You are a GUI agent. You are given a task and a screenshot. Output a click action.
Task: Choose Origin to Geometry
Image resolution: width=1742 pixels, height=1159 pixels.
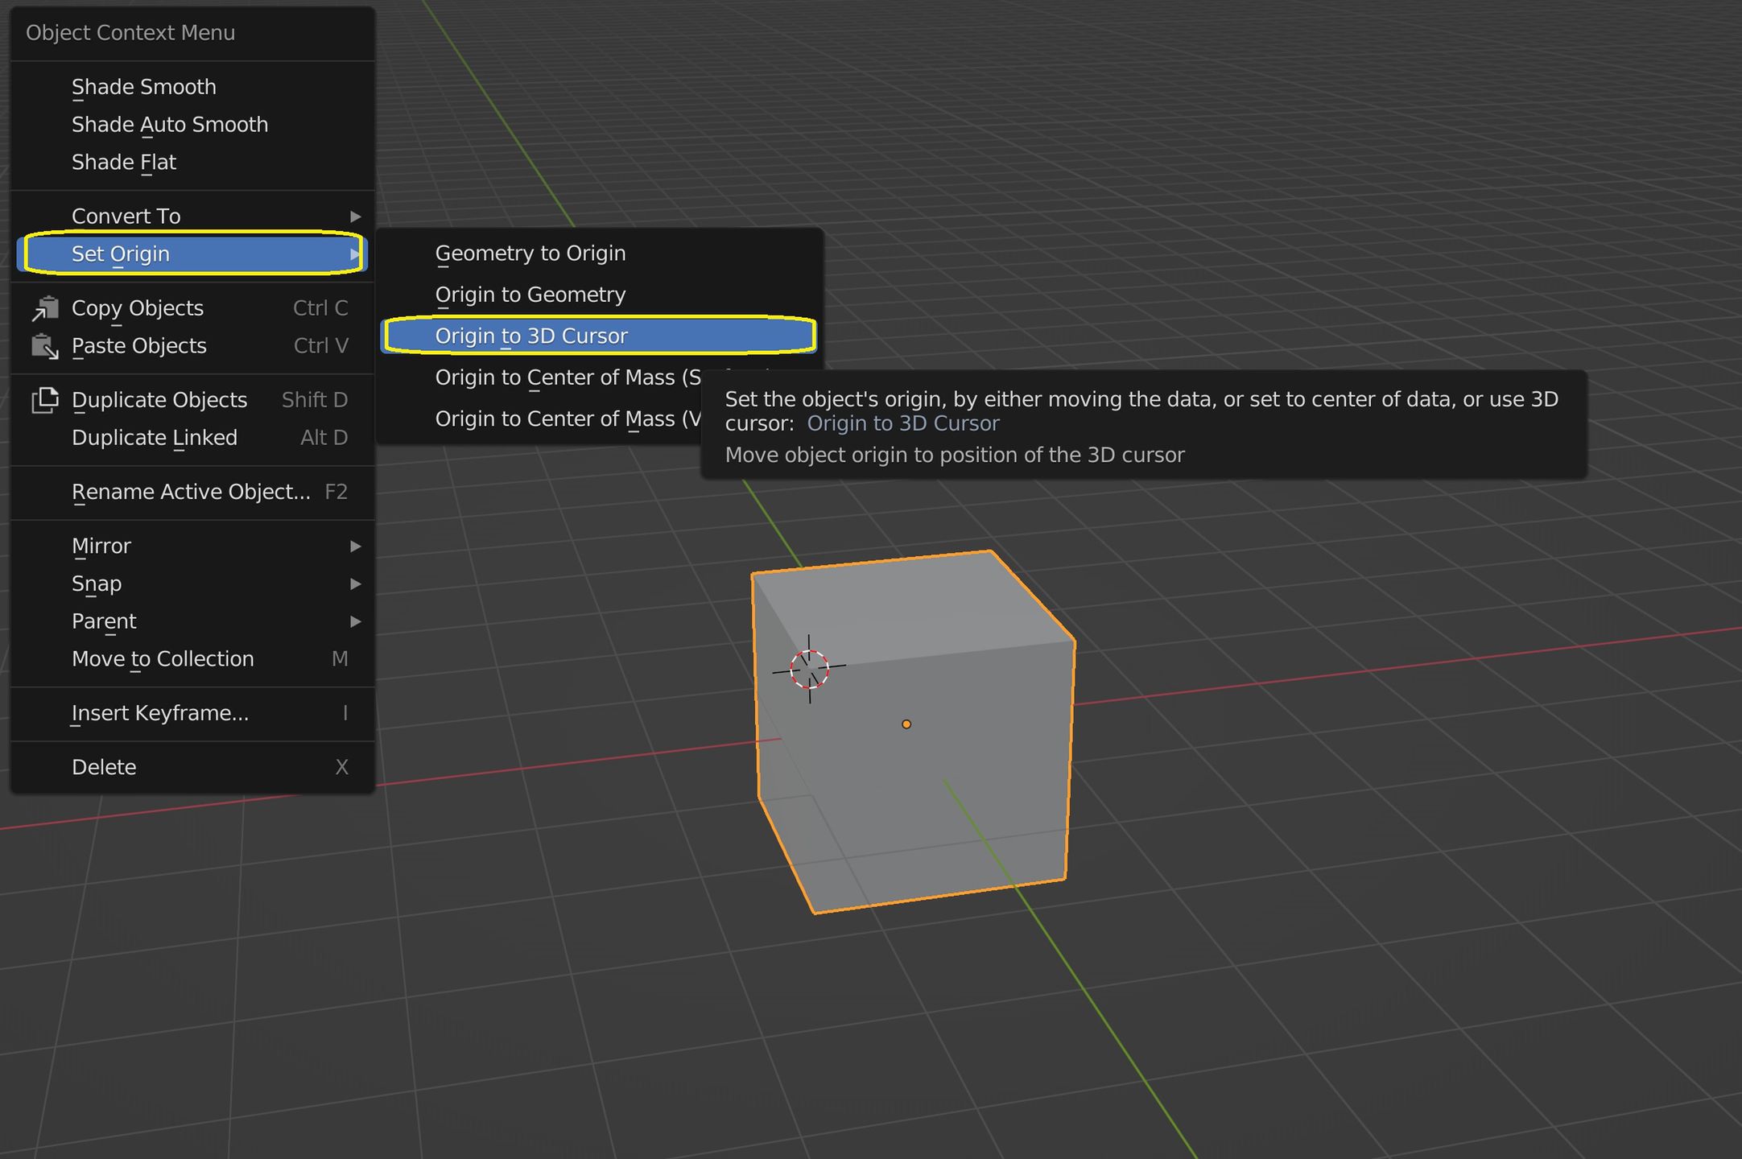[530, 294]
